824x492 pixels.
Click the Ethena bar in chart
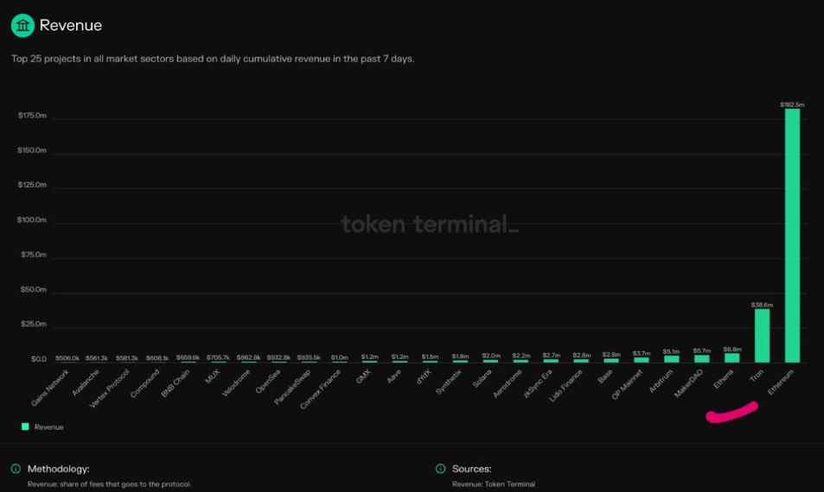pyautogui.click(x=731, y=357)
